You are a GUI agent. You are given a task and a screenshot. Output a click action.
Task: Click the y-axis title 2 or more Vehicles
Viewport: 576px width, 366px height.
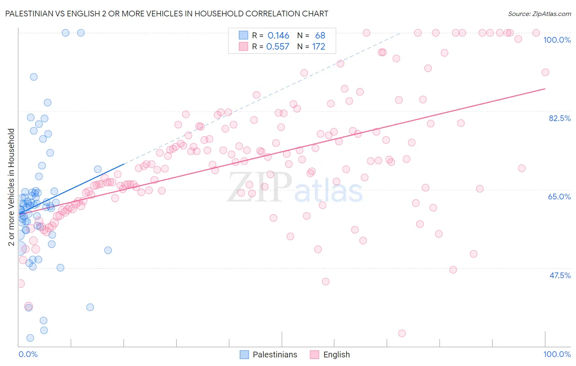pyautogui.click(x=11, y=187)
